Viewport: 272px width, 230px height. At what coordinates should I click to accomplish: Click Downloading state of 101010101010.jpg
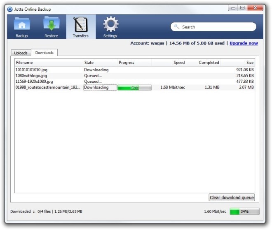[x=96, y=70]
